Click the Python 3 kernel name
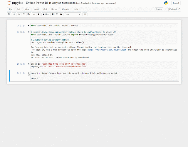Screen dimensions: 188x147 pyautogui.click(x=173, y=9)
